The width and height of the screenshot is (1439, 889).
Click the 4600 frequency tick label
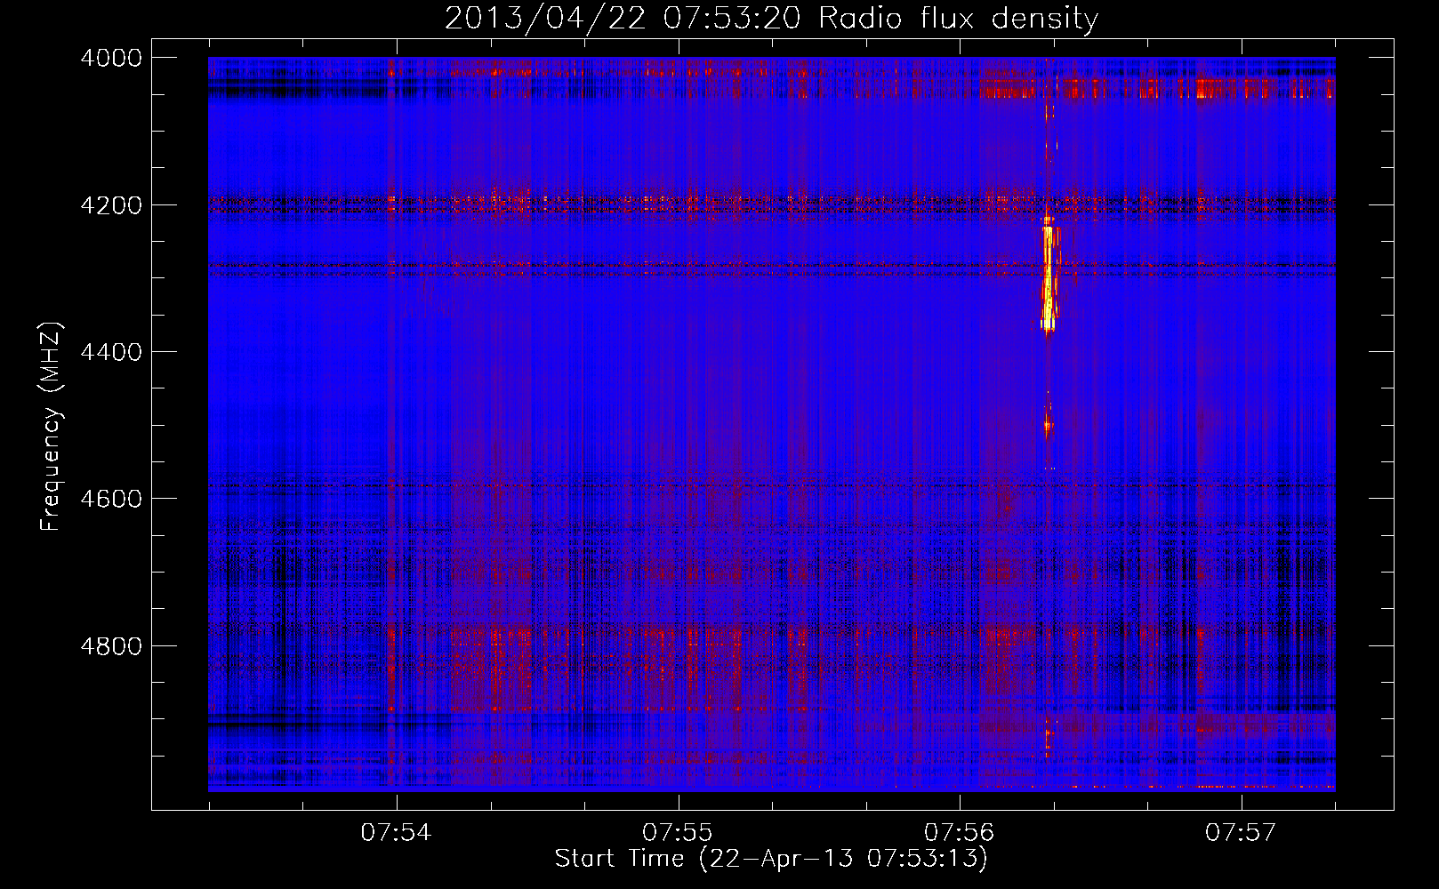pos(111,499)
